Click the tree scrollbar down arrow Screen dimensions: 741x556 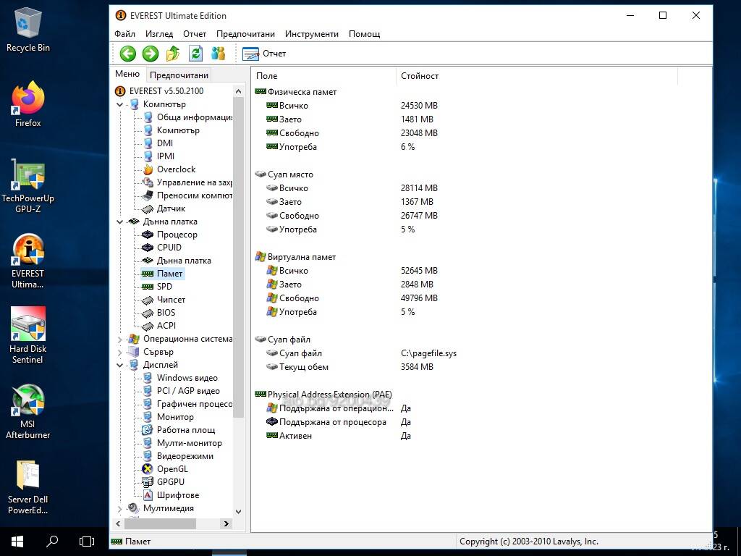[239, 512]
